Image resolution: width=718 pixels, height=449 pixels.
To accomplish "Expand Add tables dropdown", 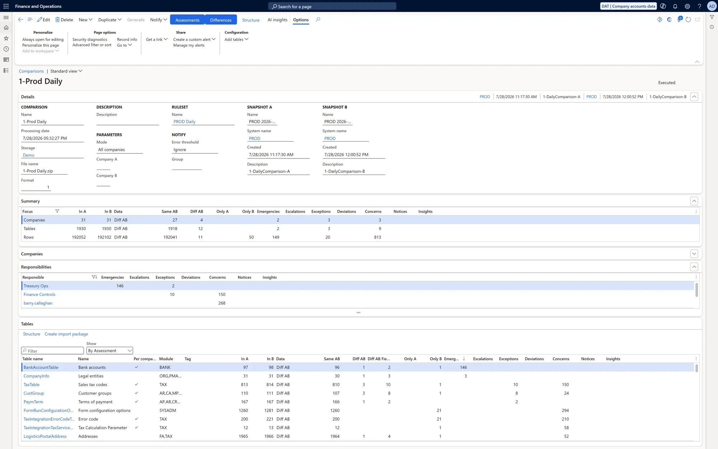I will click(x=236, y=40).
